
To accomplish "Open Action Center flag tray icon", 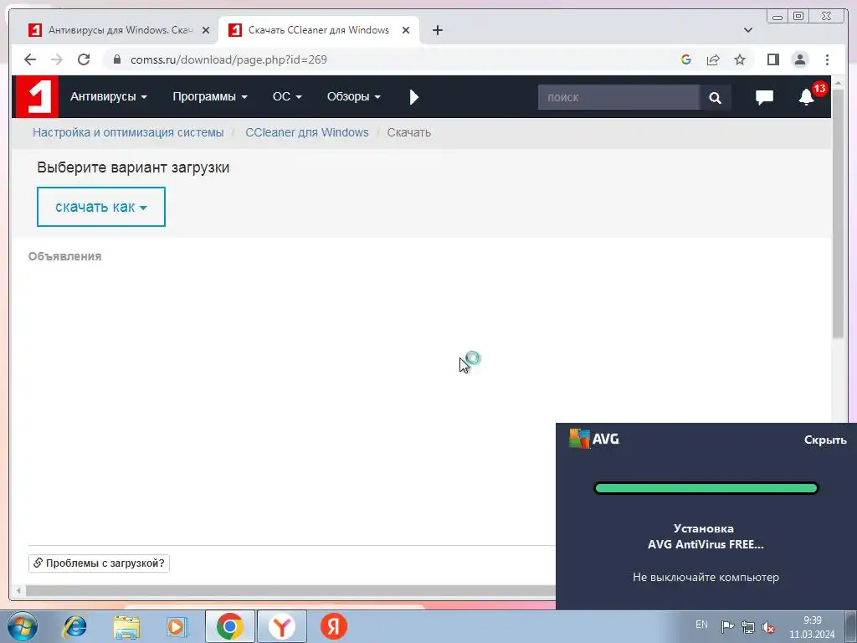I will [x=727, y=626].
